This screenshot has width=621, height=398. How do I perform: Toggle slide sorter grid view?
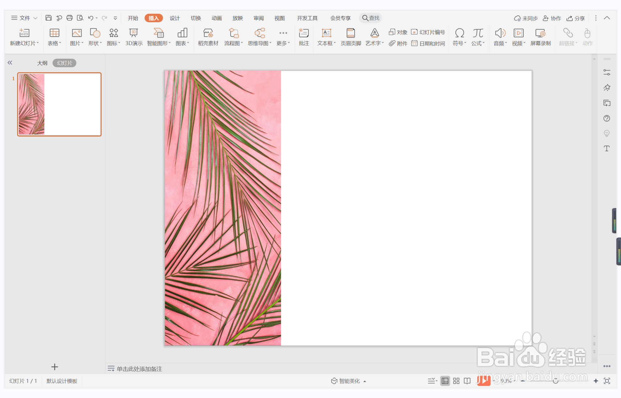456,381
